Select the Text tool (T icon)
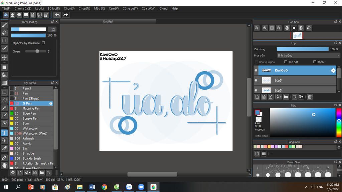Image resolution: width=342 pixels, height=192 pixels. click(4, 133)
